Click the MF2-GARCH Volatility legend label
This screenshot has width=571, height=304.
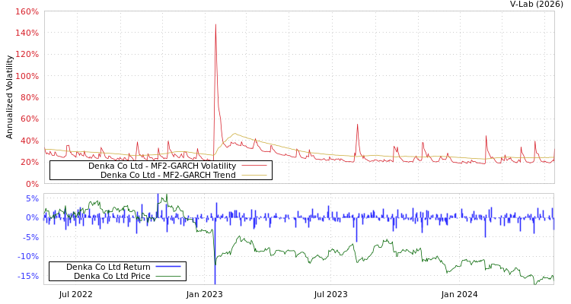point(161,166)
